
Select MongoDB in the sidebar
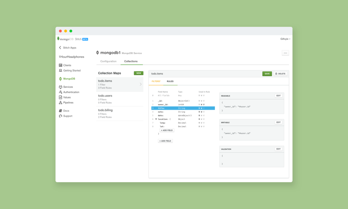pos(67,79)
